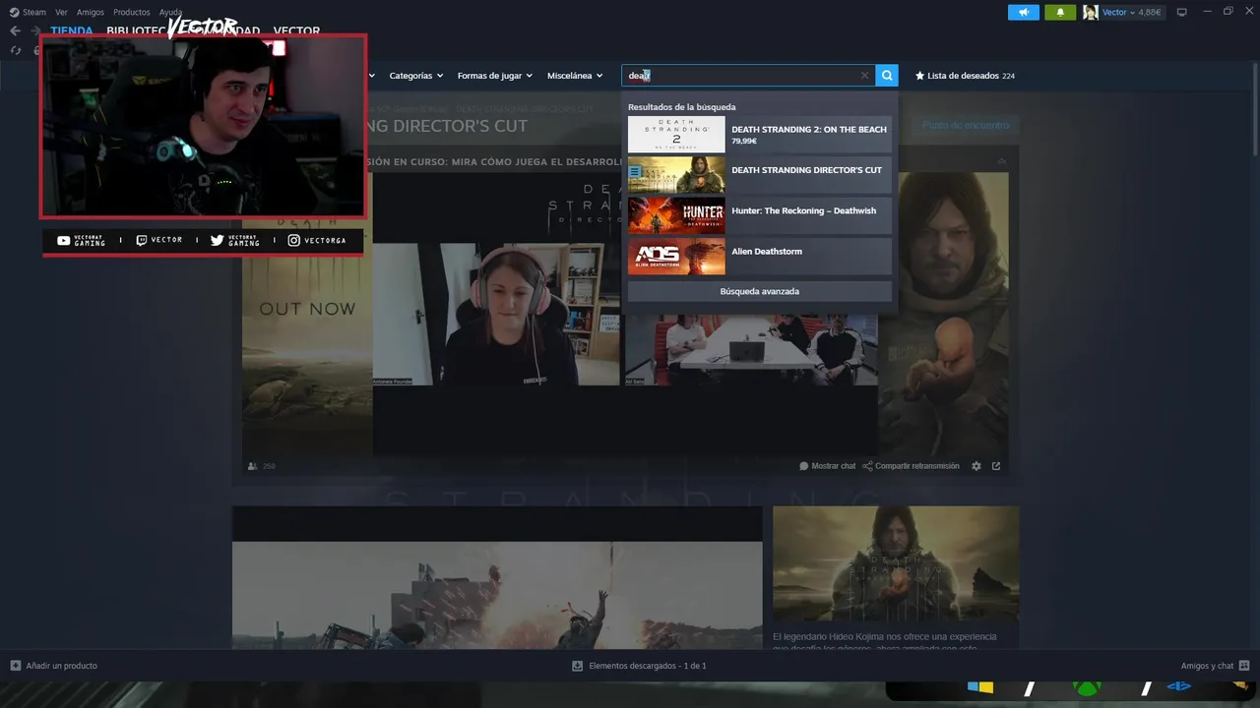Image resolution: width=1260 pixels, height=708 pixels.
Task: Switch to the VECTOR profile tab
Action: click(x=296, y=31)
